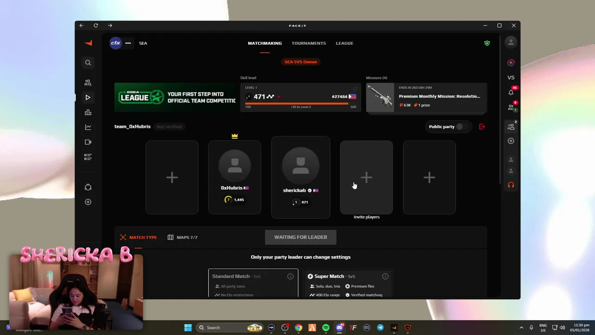Click the first small avatar in right sidebar party
The image size is (595, 335).
[x=511, y=159]
